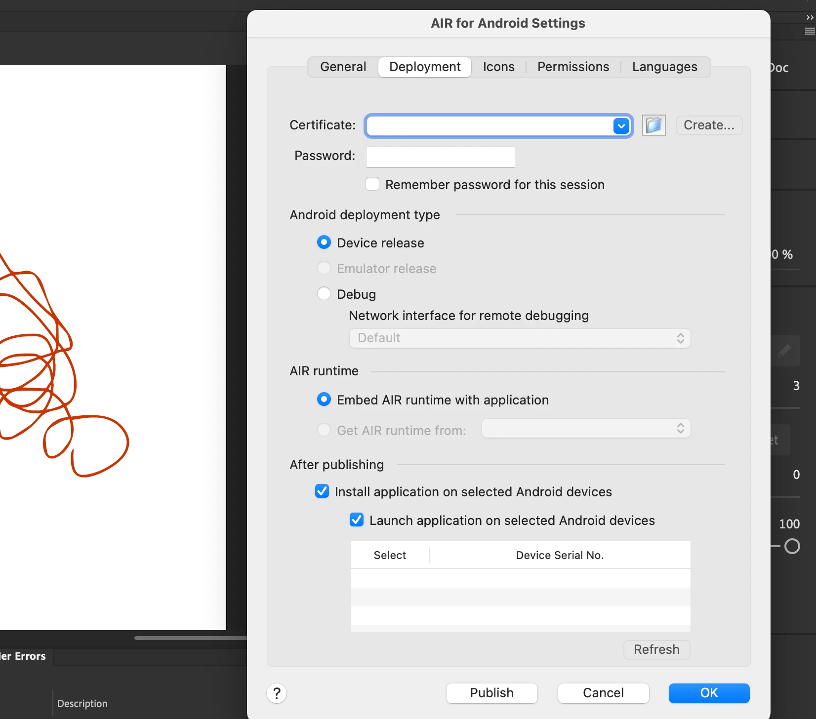The height and width of the screenshot is (719, 816).
Task: Click the stage horizontal scrollbar
Action: point(190,638)
